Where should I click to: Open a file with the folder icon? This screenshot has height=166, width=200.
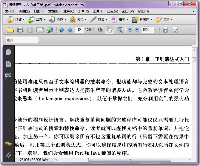click(x=10, y=30)
